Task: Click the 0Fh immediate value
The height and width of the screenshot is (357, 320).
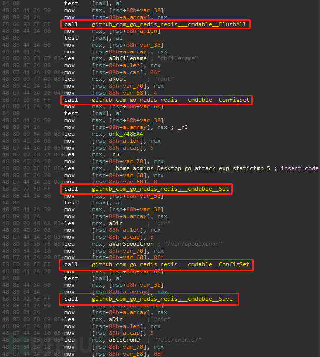Action: pos(159,257)
